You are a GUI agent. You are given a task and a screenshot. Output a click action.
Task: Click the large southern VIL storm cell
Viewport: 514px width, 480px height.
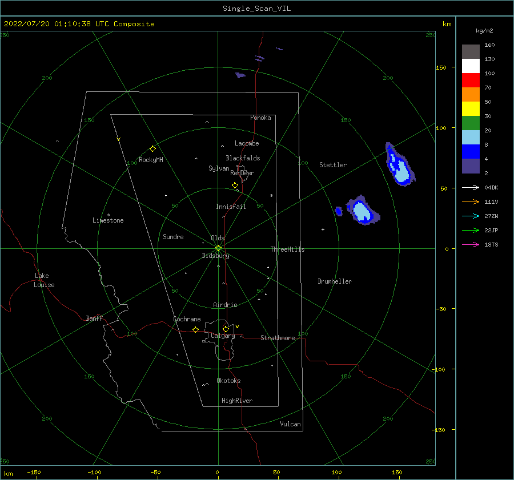pos(363,211)
